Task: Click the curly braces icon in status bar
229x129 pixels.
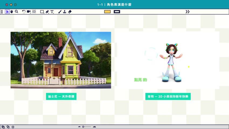Action: 13,127
